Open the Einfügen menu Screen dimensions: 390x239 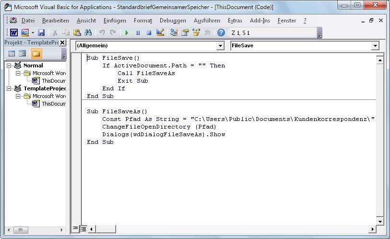(115, 21)
